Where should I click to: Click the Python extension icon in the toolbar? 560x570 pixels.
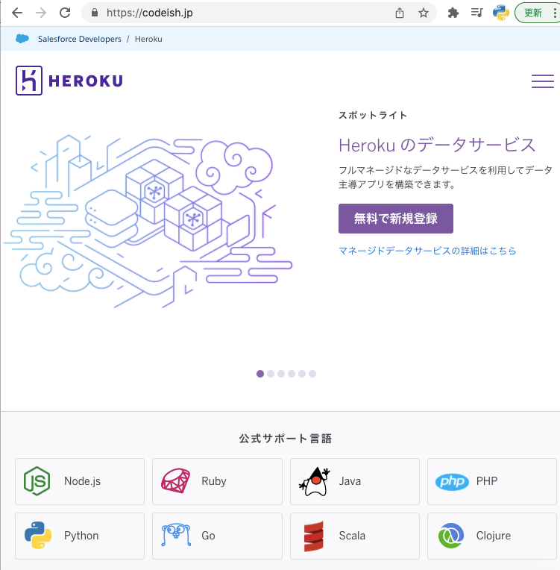(x=501, y=13)
